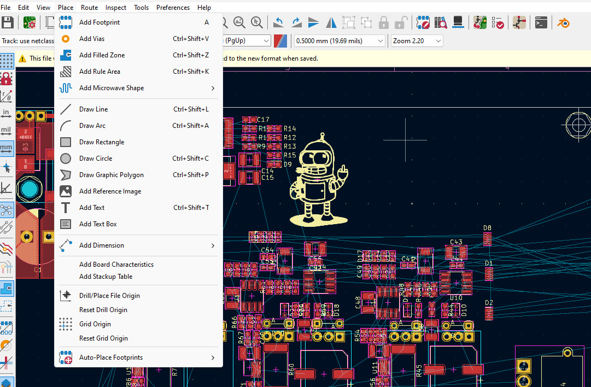Toggle polar coordinates display

pyautogui.click(x=7, y=96)
